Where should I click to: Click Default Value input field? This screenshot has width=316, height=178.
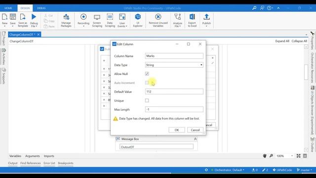(x=174, y=91)
